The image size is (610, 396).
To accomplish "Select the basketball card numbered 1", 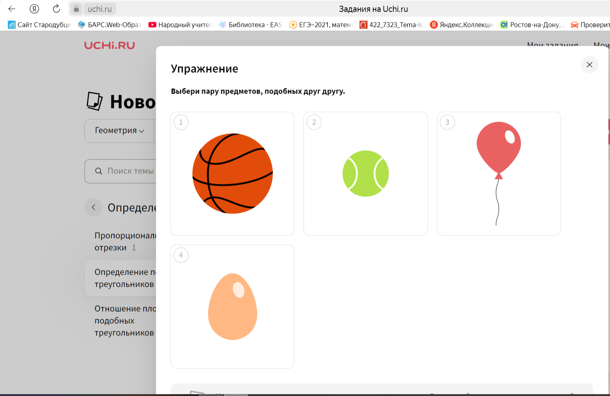I will coord(232,174).
